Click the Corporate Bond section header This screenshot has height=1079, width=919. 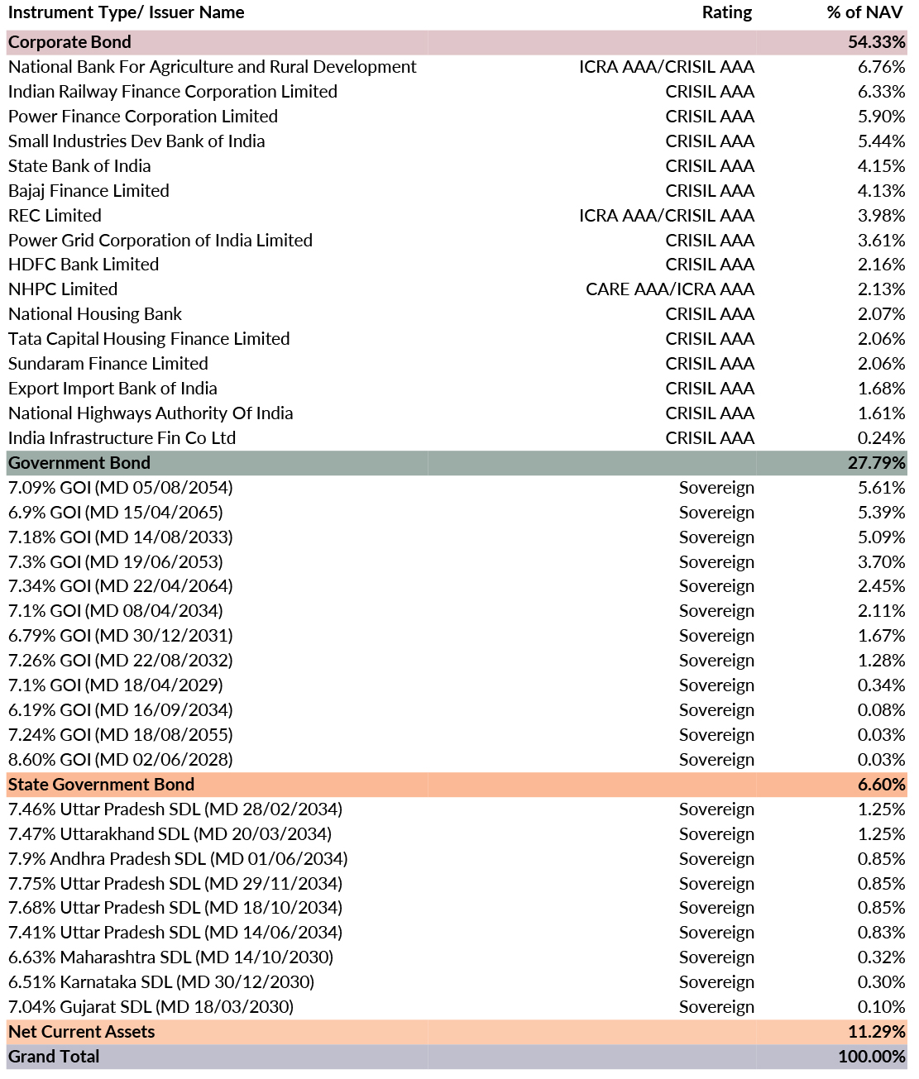pos(69,42)
